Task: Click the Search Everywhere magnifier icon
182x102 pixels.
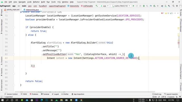Action: coord(173,6)
